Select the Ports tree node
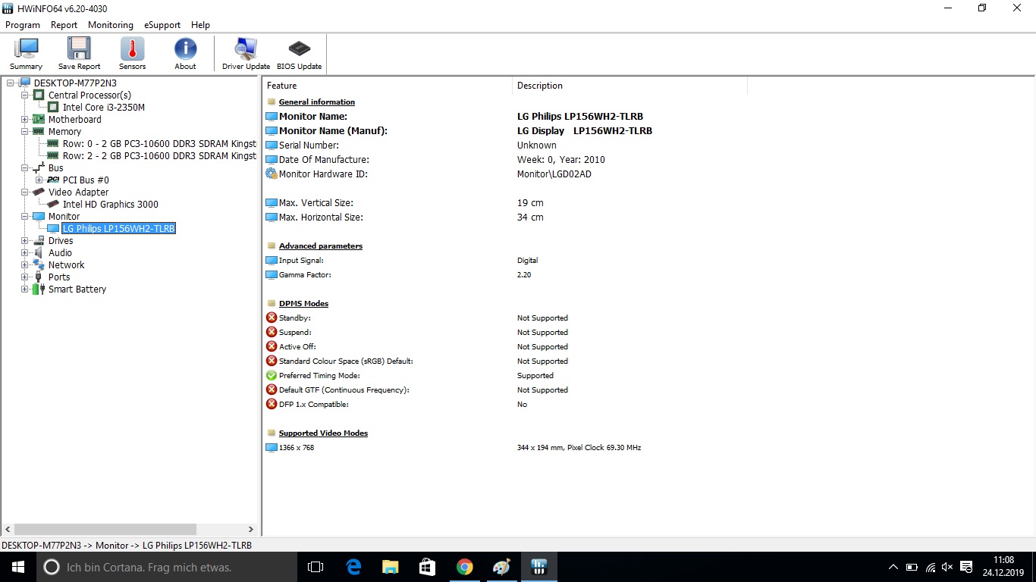 pyautogui.click(x=59, y=277)
